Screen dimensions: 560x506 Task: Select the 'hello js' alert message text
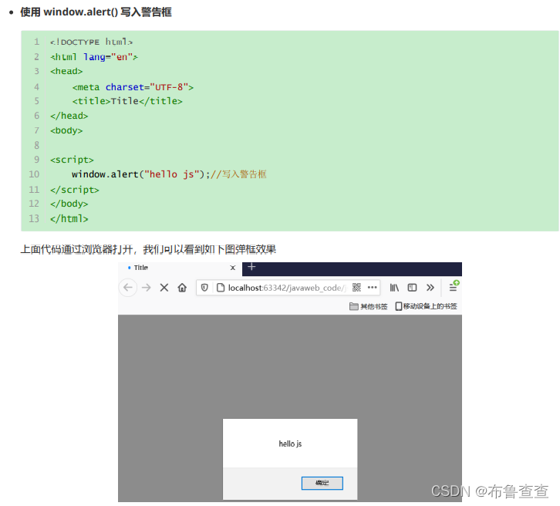[x=290, y=444]
